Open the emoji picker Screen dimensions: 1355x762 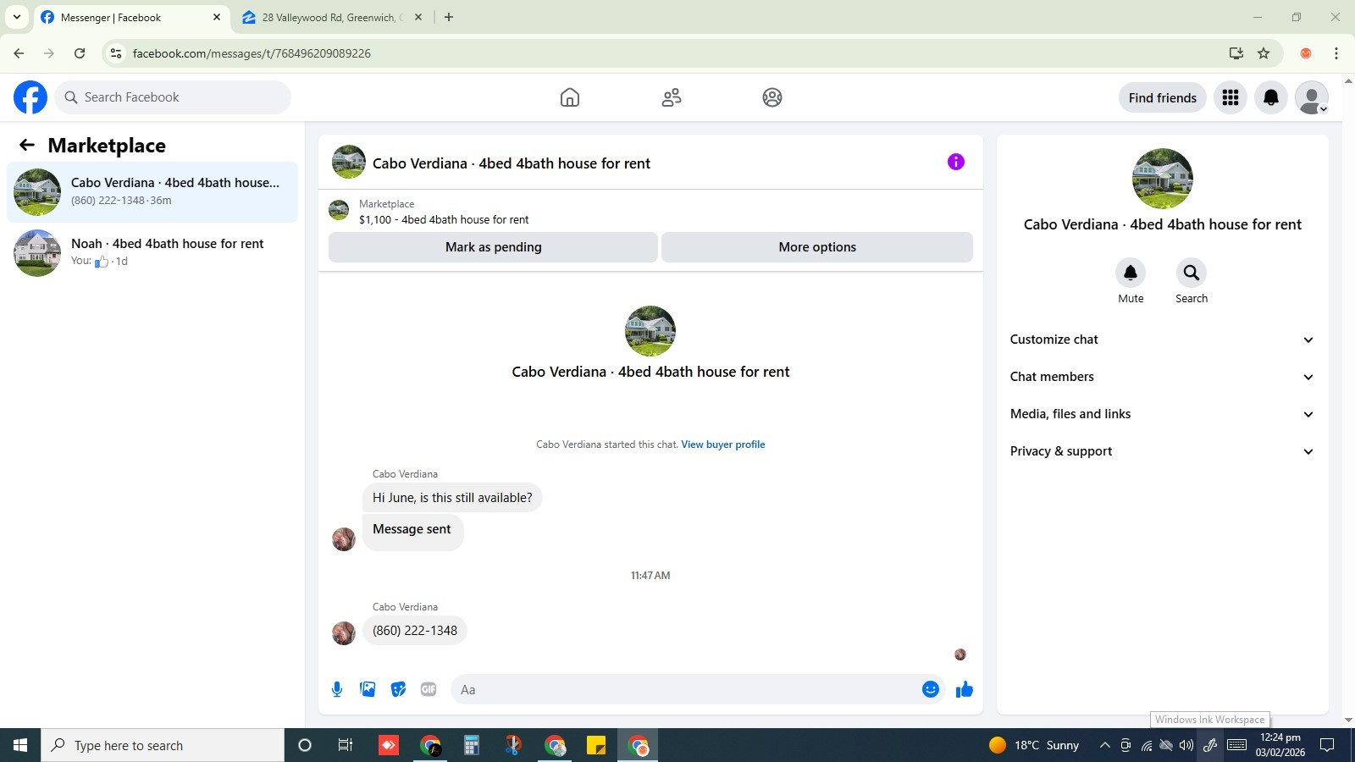coord(931,689)
